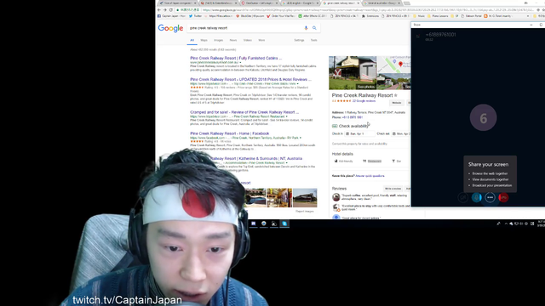Click the Write a review button
545x306 pixels.
(393, 189)
